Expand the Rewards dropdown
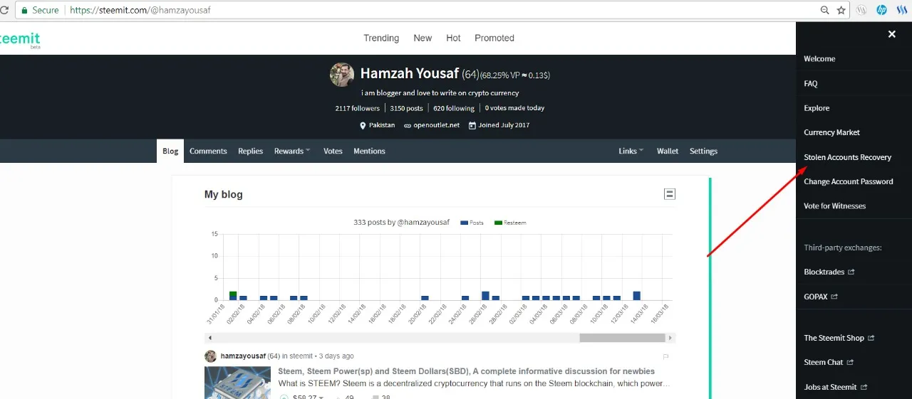This screenshot has width=912, height=399. (x=293, y=151)
